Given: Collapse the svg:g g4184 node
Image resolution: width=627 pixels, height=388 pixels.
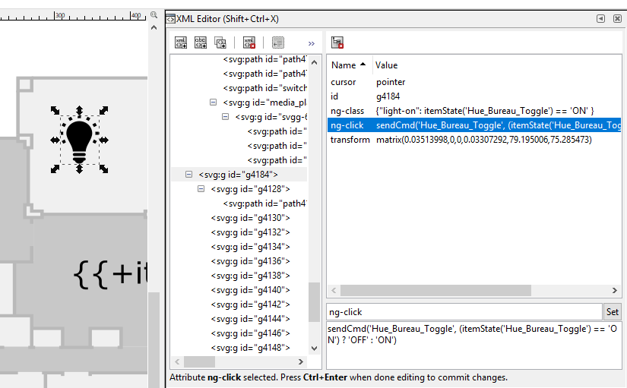Looking at the screenshot, I should point(189,175).
